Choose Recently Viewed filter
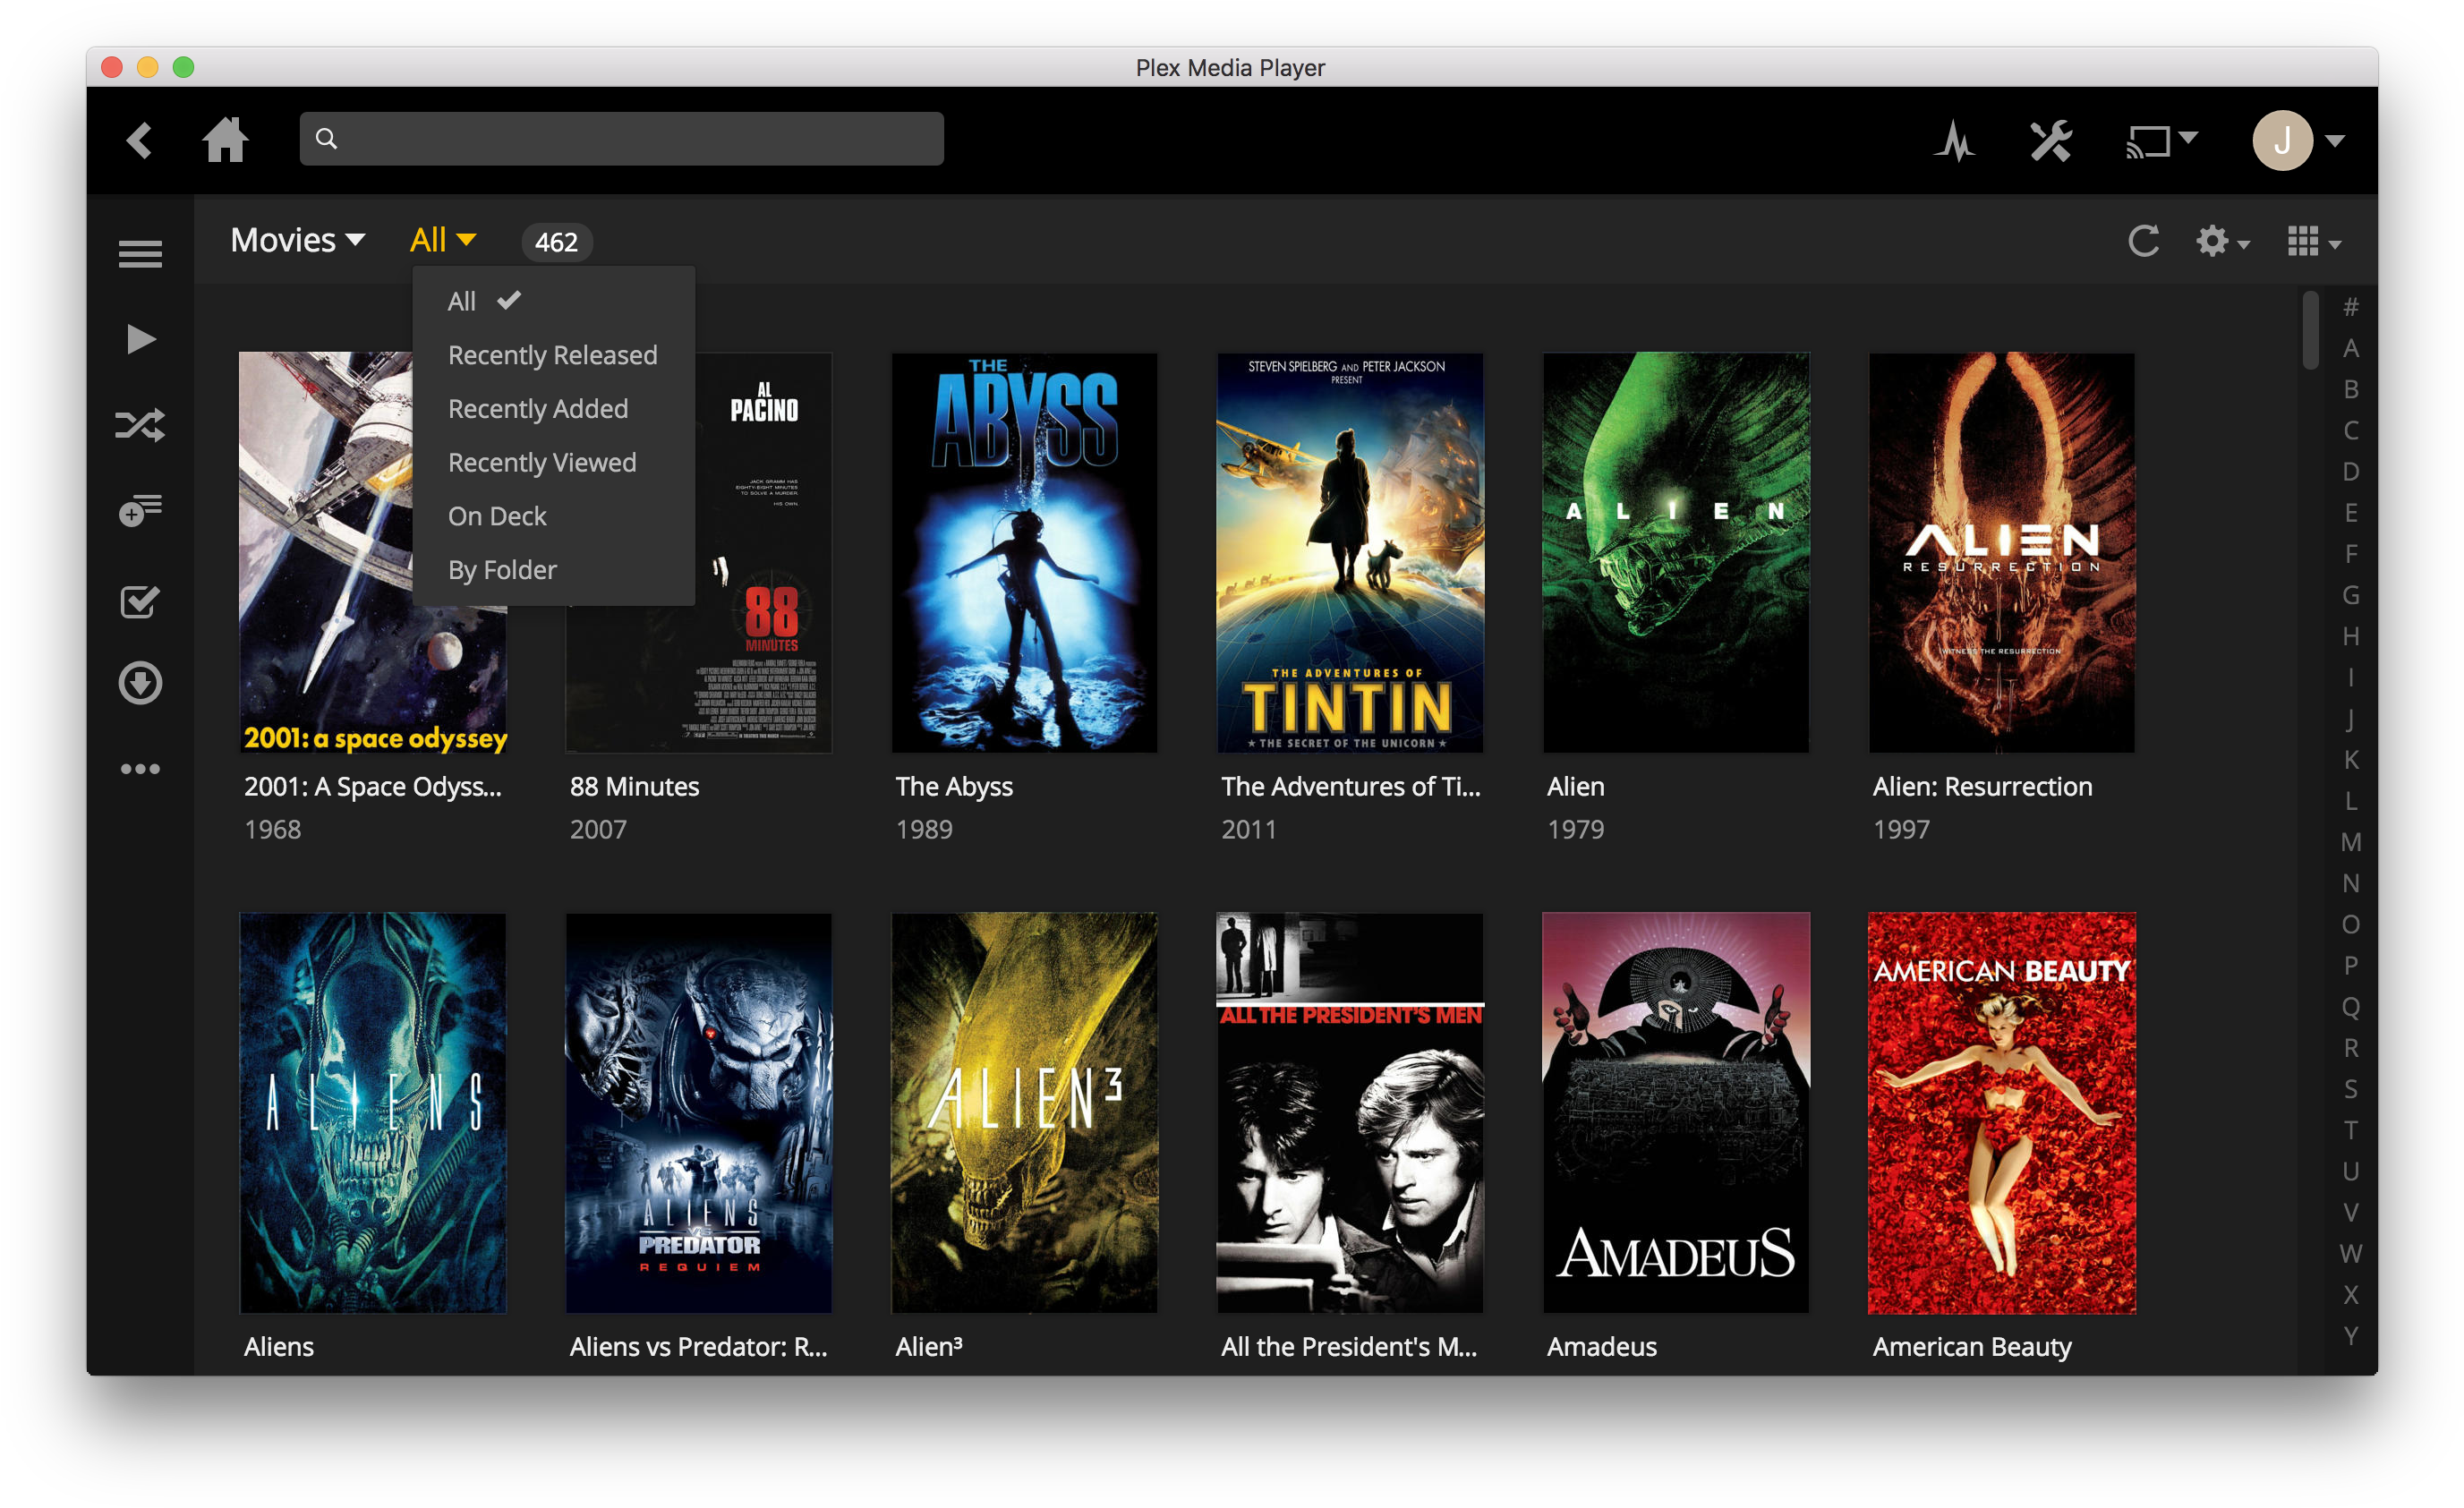Viewport: 2464px width, 1508px height. [553, 462]
